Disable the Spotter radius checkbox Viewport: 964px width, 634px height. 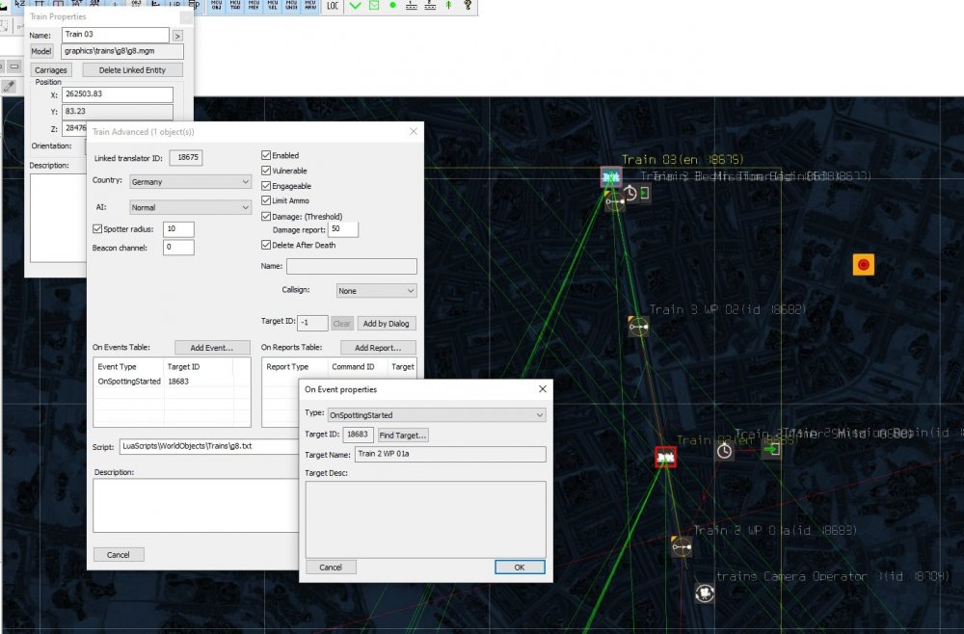[x=97, y=229]
